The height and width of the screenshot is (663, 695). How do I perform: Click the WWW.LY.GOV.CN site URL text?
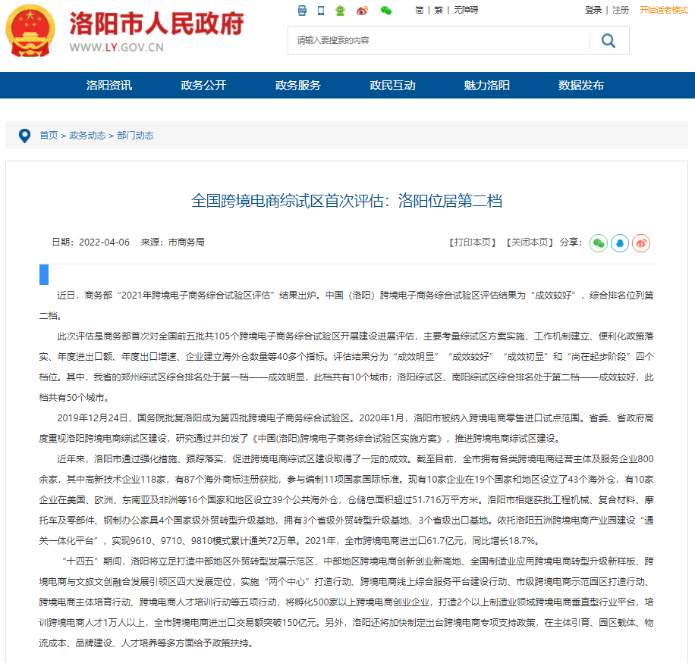[x=117, y=47]
